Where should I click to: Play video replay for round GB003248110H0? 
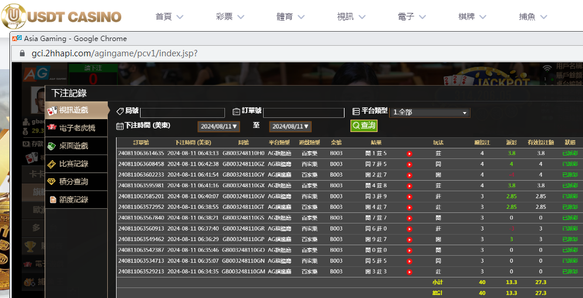click(409, 154)
